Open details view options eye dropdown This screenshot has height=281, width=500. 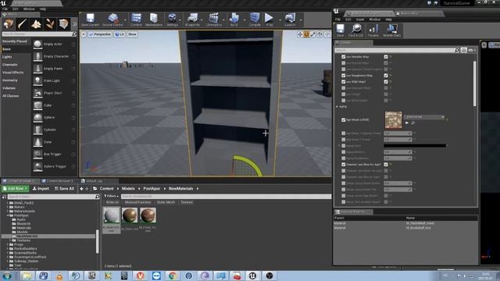click(471, 50)
